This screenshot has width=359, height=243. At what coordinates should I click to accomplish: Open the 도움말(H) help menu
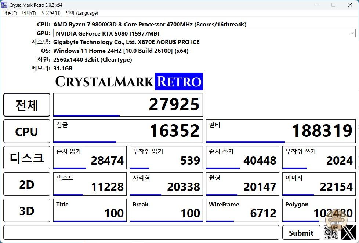[51, 13]
